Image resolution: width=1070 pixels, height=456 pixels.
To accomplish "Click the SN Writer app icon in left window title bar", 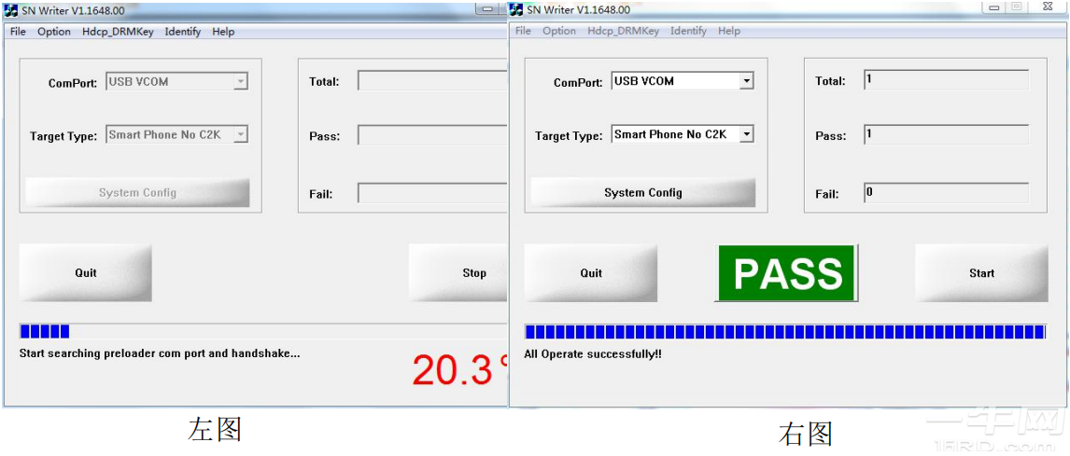I will pos(11,10).
